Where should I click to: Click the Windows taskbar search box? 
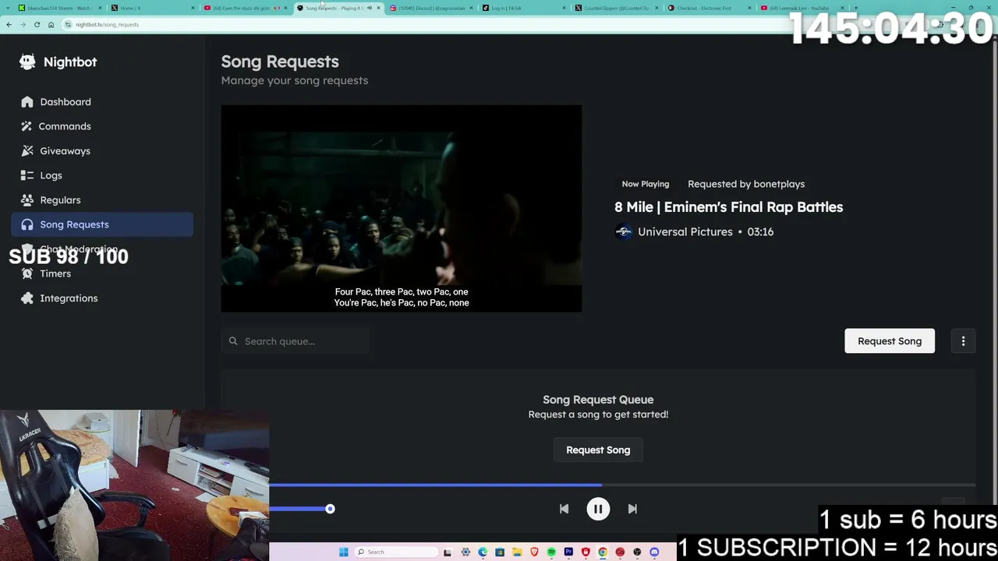pos(395,552)
